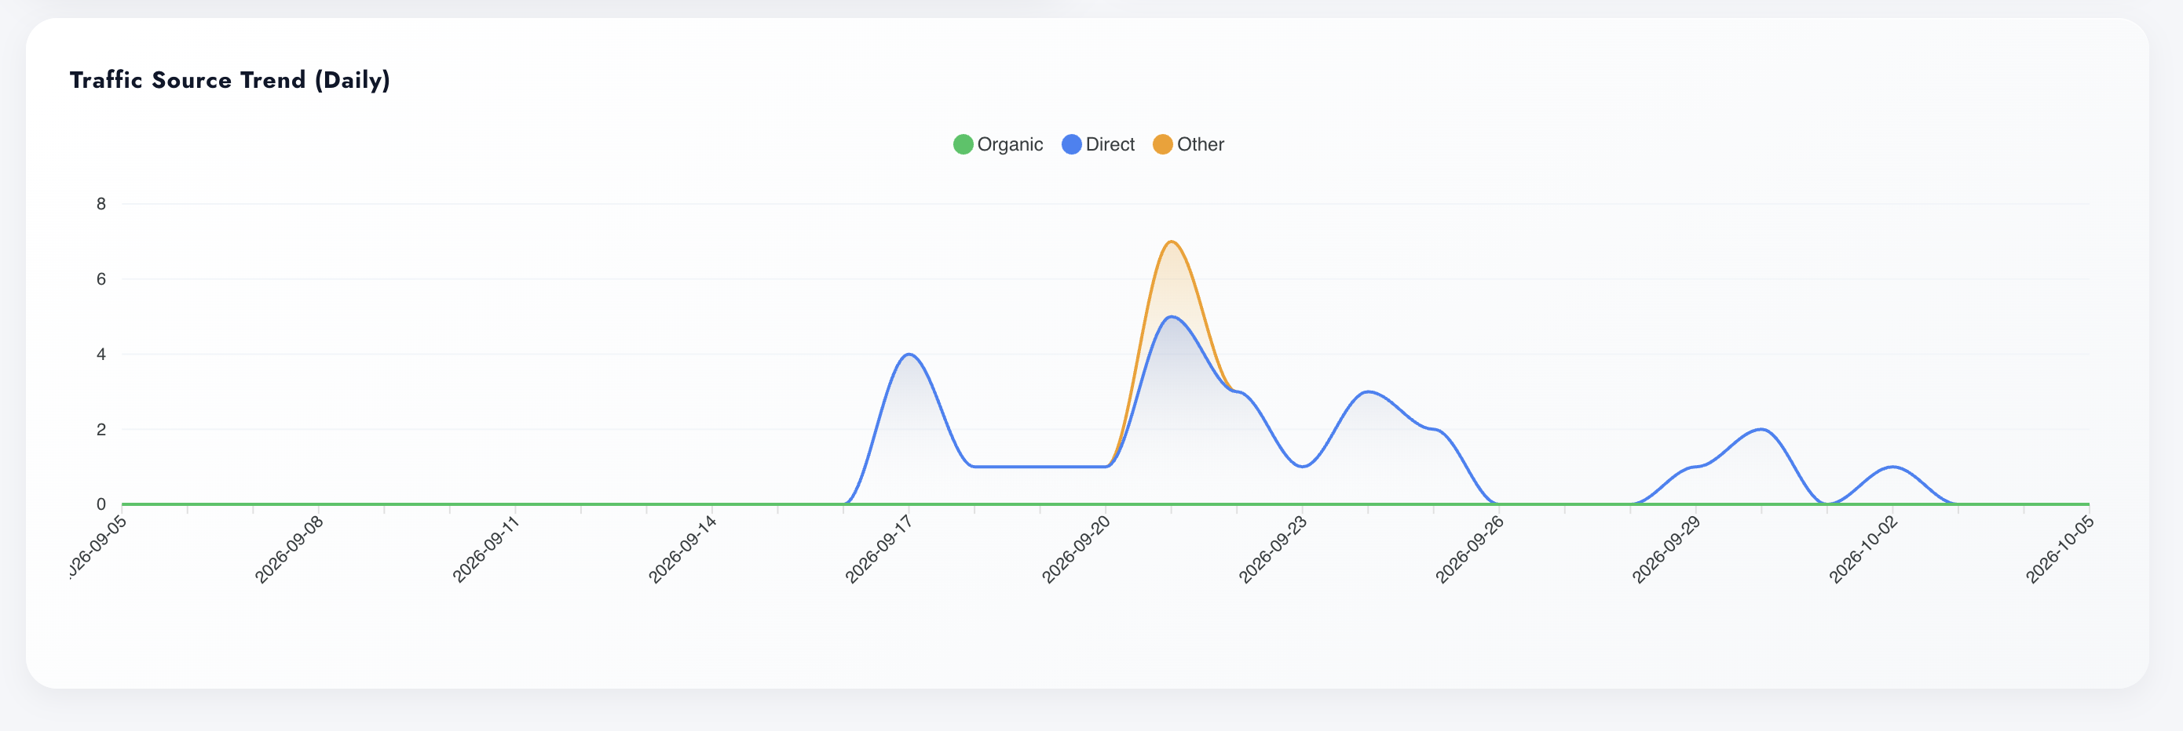Select the 2026-09-26 axis label

(1469, 549)
